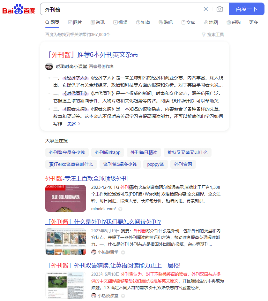Expand arrow beside 小热说课堂 under 5月18日 result

123,296
